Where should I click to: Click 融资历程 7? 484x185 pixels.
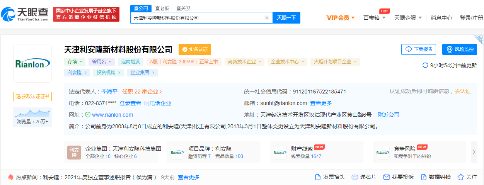click(x=199, y=156)
